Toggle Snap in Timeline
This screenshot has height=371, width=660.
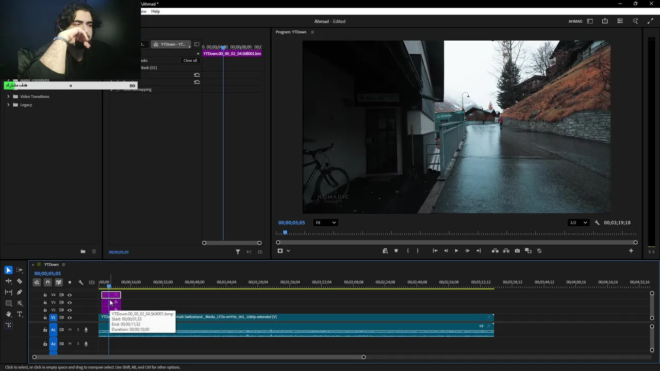tap(47, 282)
